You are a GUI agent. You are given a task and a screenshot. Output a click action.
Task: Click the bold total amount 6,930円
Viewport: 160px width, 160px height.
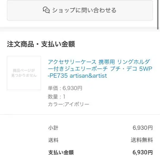(142, 152)
